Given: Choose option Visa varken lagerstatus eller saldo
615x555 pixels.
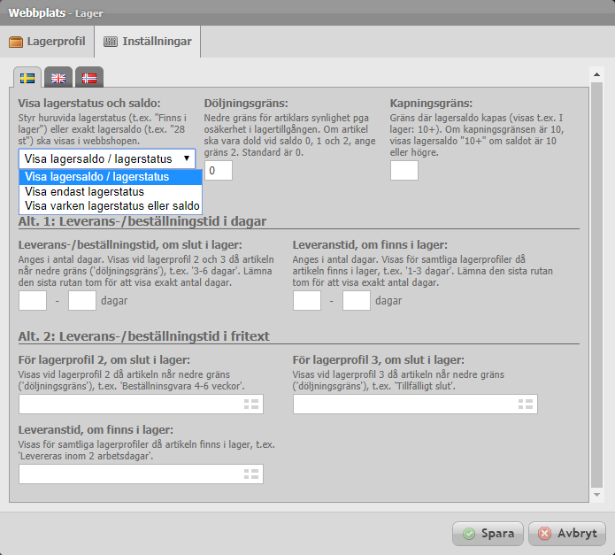Looking at the screenshot, I should pyautogui.click(x=111, y=206).
